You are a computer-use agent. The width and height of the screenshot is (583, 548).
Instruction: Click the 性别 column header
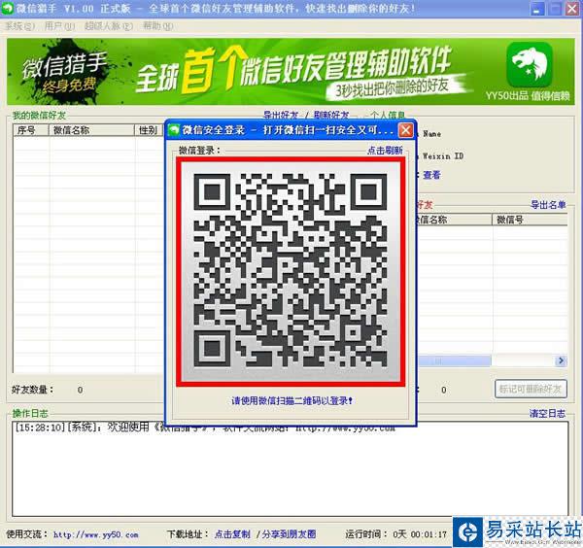[149, 130]
